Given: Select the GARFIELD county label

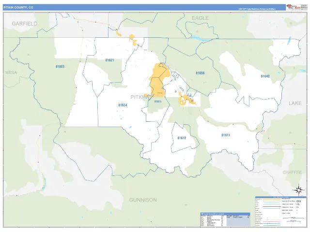Looking at the screenshot, I should (x=25, y=24).
